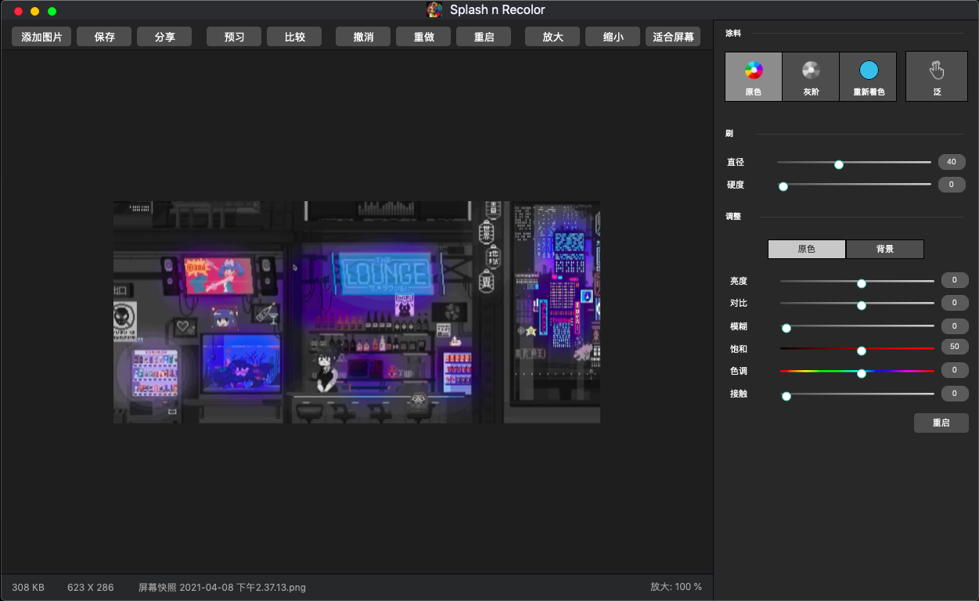
Task: Click the 重做 redo button
Action: pyautogui.click(x=423, y=37)
